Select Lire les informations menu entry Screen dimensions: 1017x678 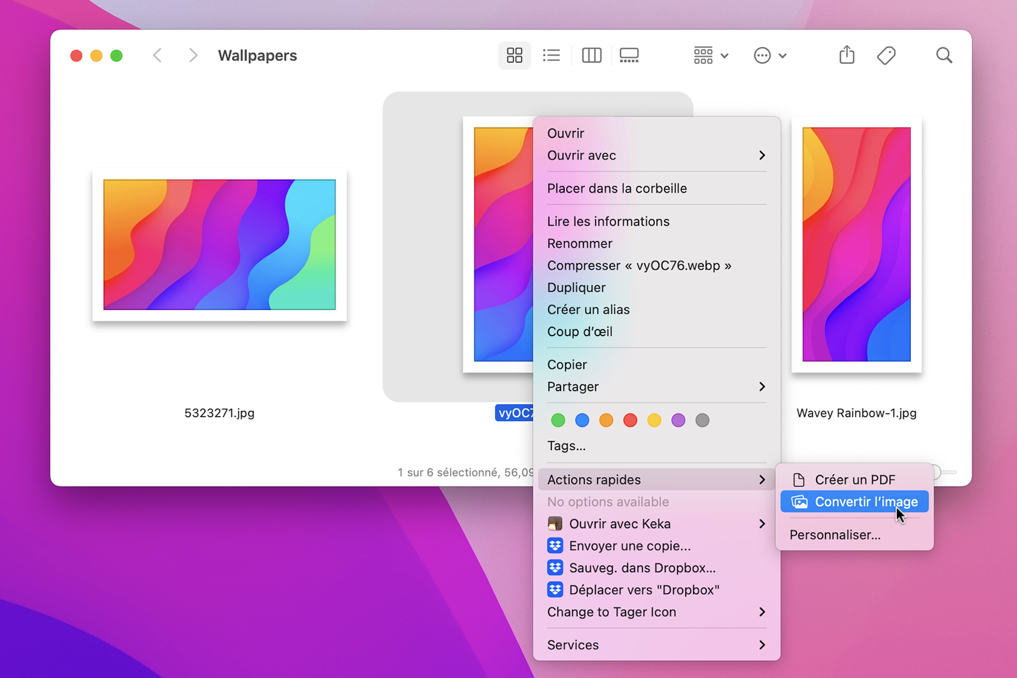608,221
